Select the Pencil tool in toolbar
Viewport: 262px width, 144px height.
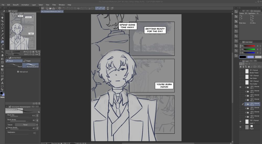click(2, 42)
